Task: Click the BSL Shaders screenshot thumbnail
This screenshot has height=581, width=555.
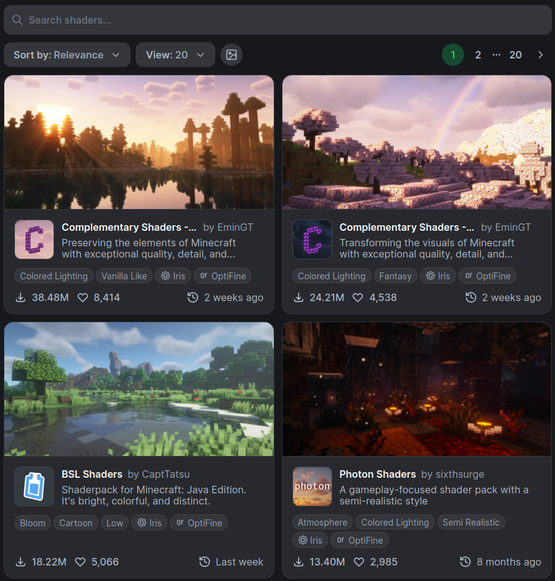Action: coord(139,389)
